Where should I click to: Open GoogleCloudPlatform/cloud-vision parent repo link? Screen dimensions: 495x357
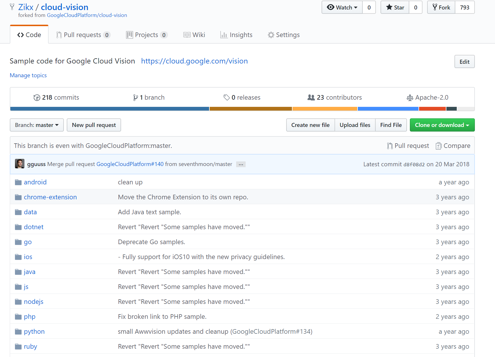(x=87, y=15)
